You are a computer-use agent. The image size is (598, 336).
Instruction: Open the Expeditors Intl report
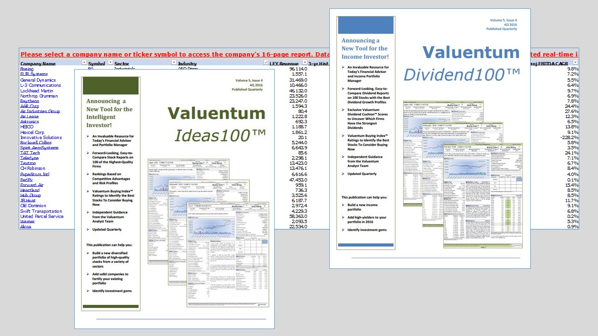[x=35, y=174]
